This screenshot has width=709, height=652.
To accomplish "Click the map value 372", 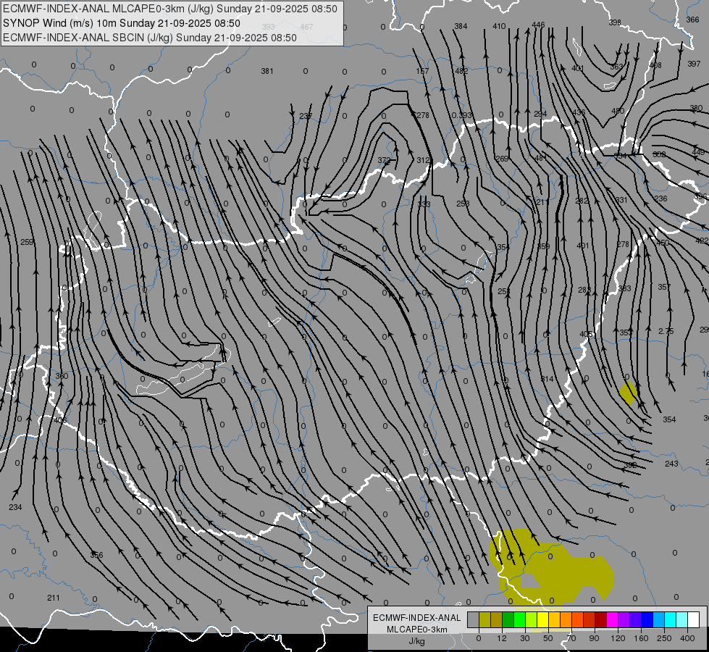I will click(384, 160).
